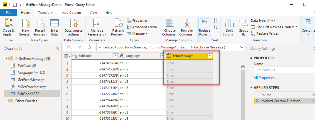The width and height of the screenshot is (315, 120).
Task: Switch to Home tab
Action: click(x=25, y=13)
